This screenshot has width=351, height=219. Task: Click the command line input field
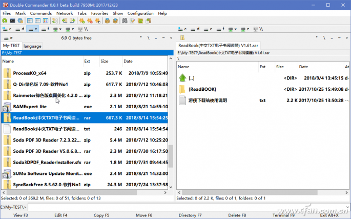click(186, 207)
